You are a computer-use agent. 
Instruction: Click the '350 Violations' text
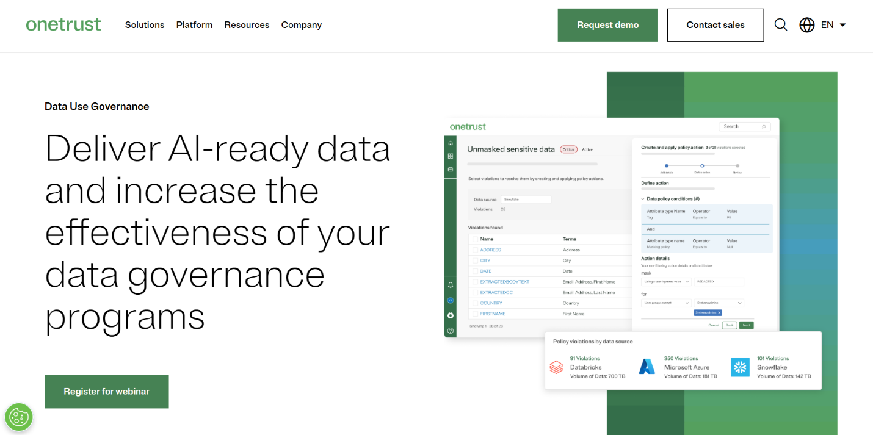point(681,359)
